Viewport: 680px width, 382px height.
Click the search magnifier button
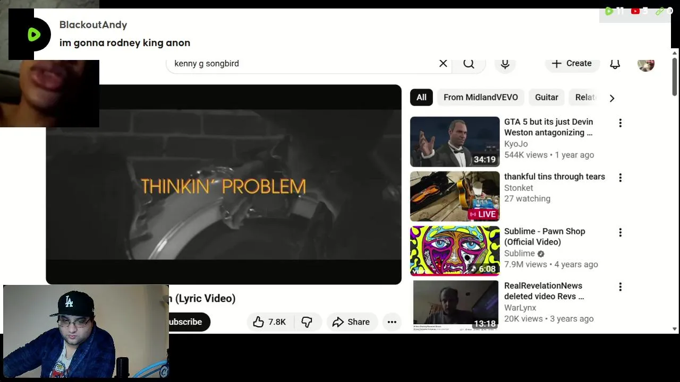coord(469,64)
